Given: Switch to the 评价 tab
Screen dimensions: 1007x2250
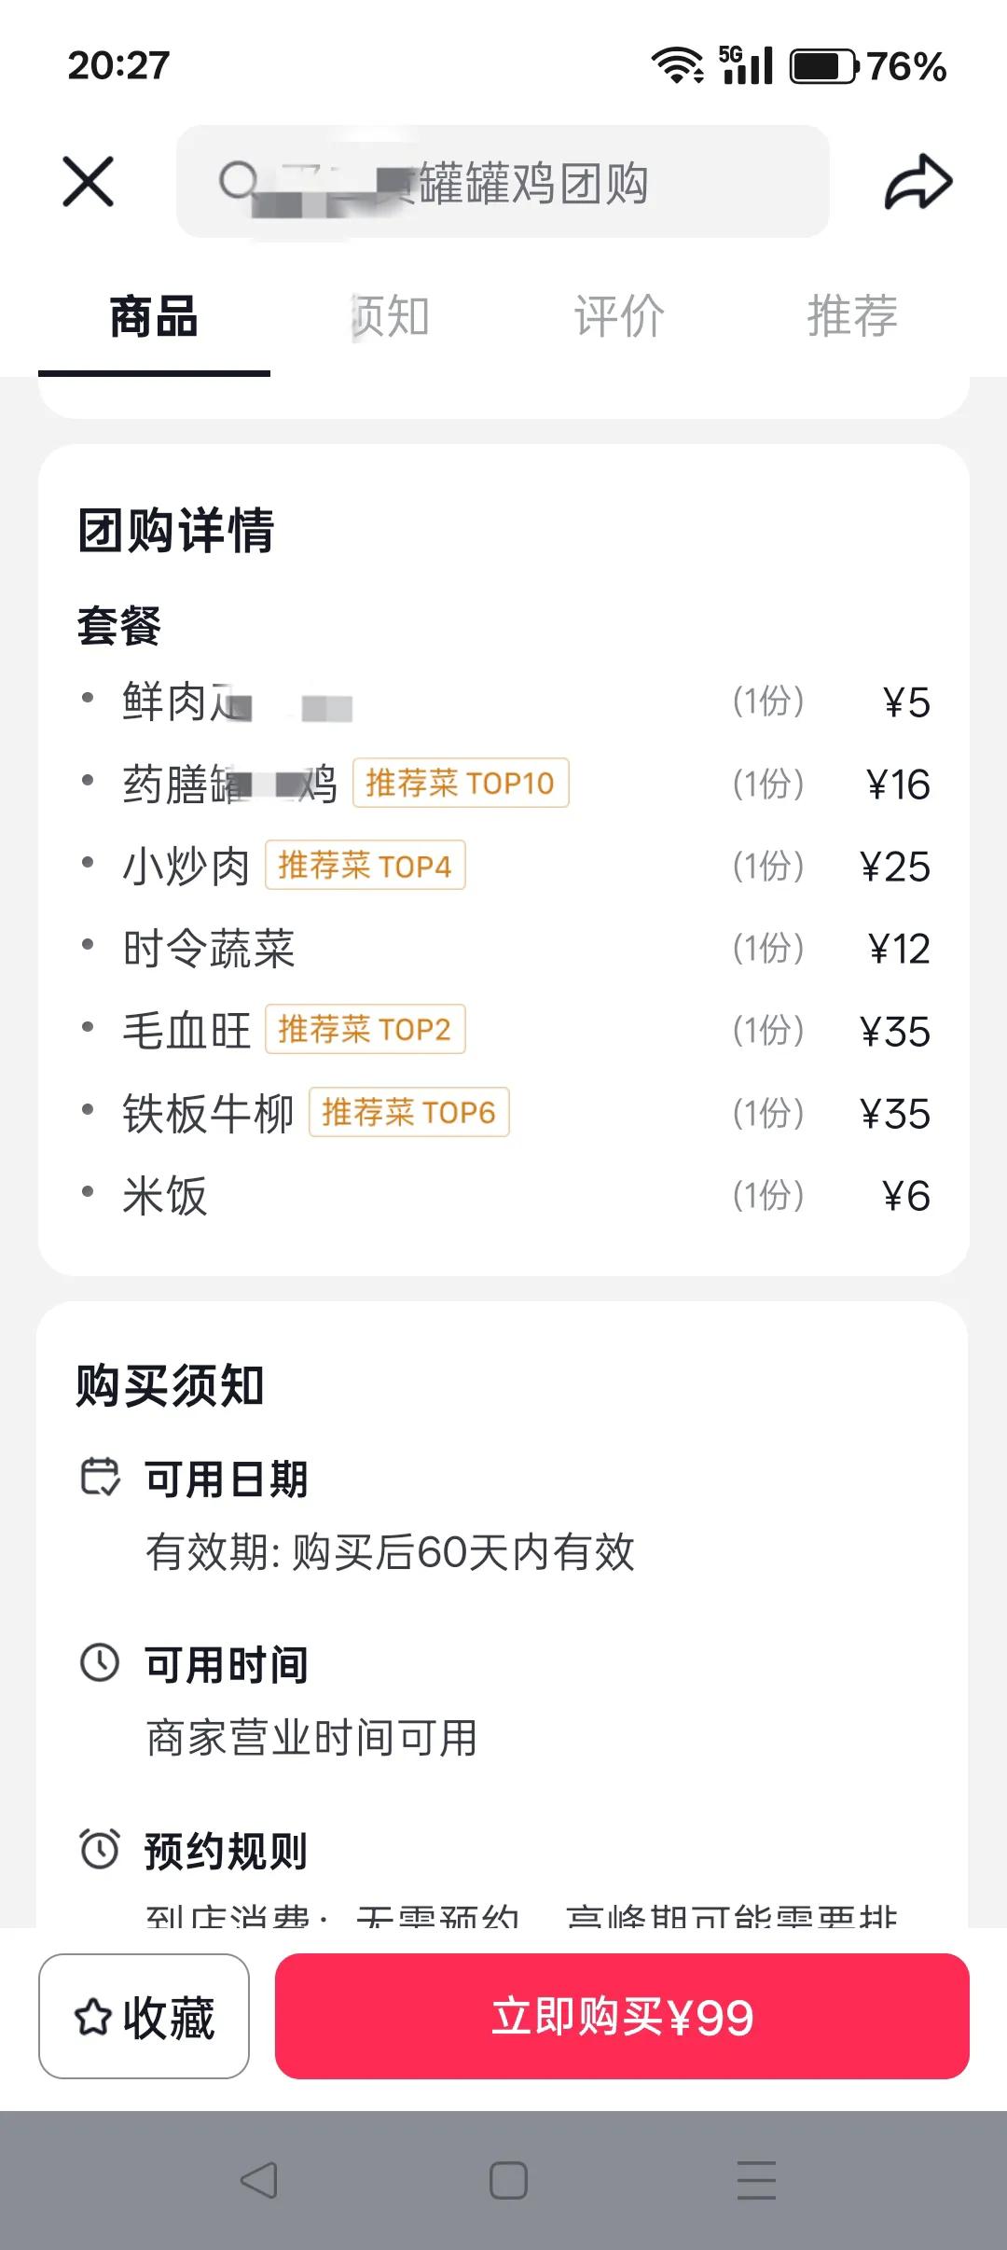Looking at the screenshot, I should coord(619,316).
